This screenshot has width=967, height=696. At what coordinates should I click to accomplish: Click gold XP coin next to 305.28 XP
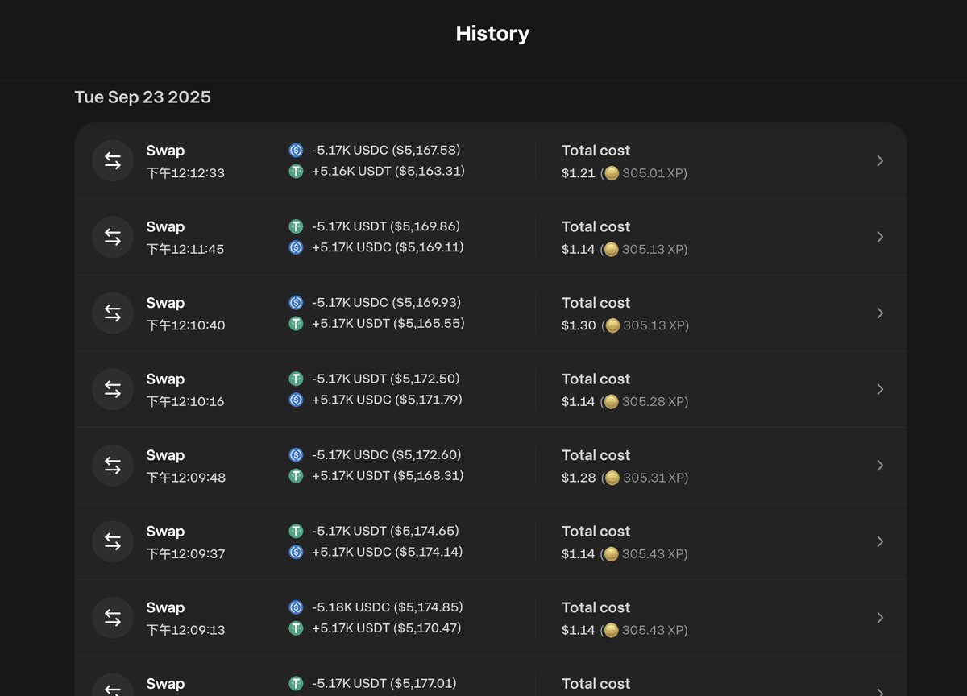pos(612,401)
